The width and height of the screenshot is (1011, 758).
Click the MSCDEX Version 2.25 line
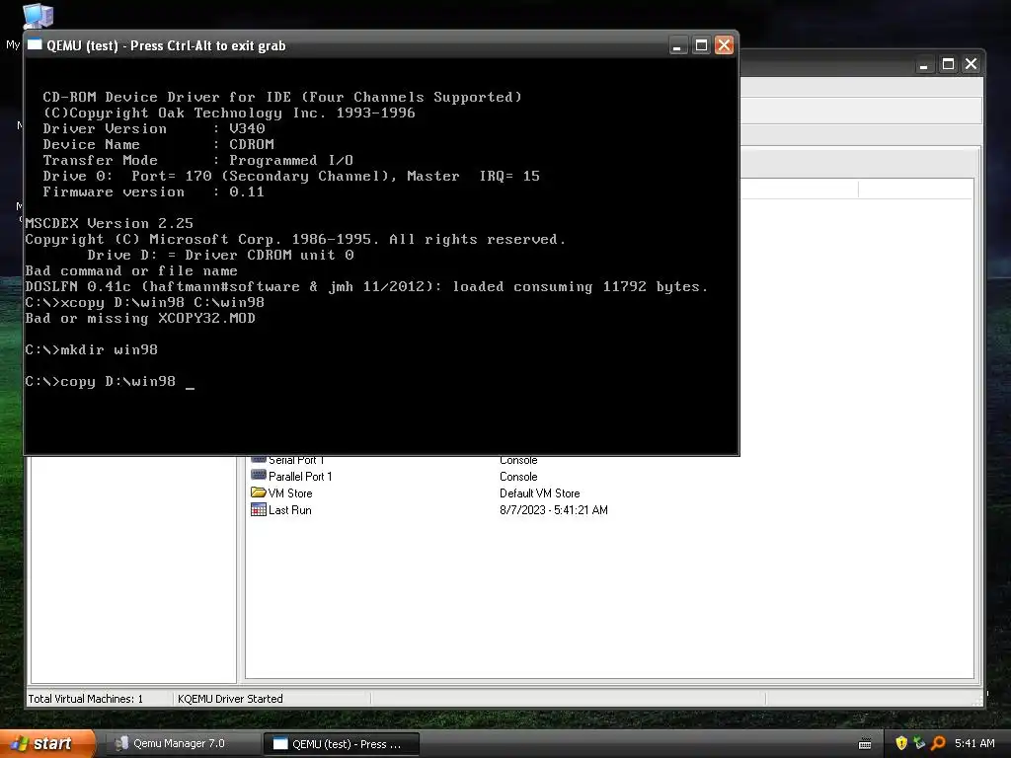tap(109, 223)
